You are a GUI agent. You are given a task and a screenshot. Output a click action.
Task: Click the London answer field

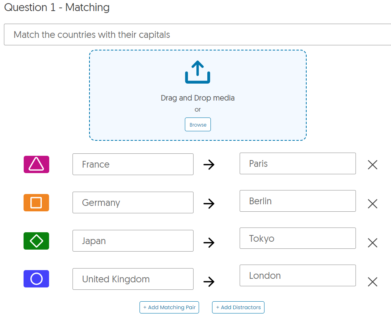298,276
